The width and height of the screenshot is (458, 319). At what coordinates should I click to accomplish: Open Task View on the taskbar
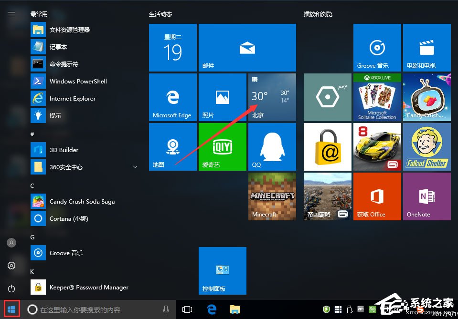(187, 309)
